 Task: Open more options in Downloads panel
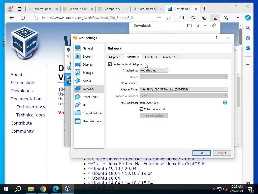coord(206,26)
